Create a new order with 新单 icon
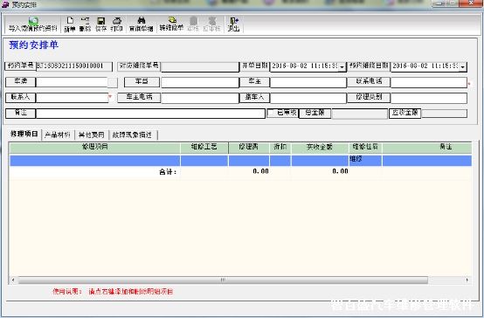The image size is (484, 318). (x=70, y=21)
